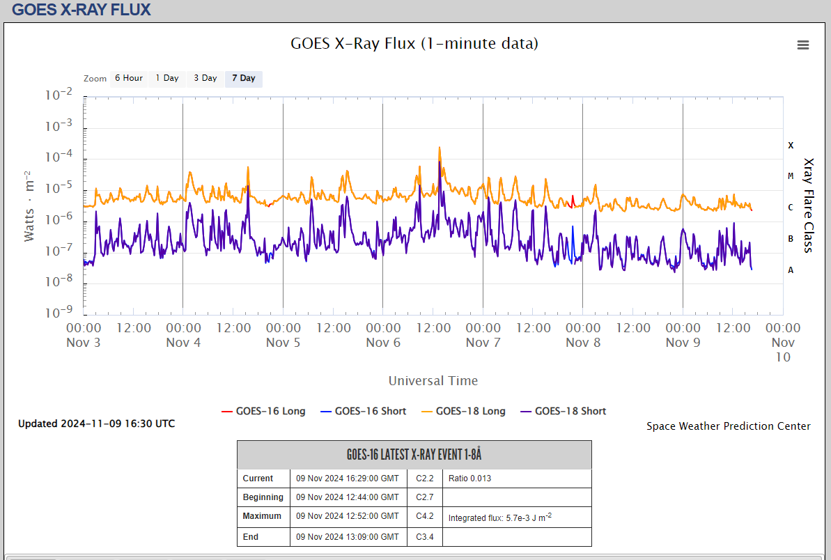This screenshot has height=560, width=831.
Task: Switch zoom range to 1 Day
Action: pos(166,78)
